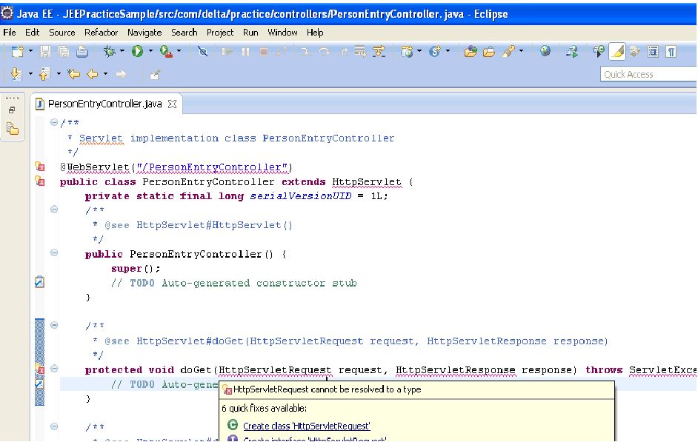The width and height of the screenshot is (698, 442).
Task: Click the Toggle Breadcrumb icon
Action: [599, 52]
